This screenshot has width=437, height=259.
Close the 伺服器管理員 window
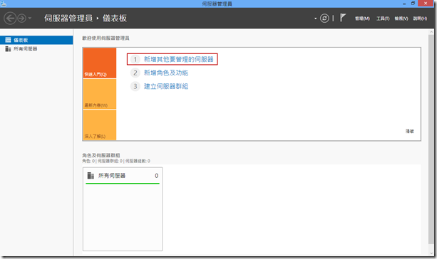click(426, 4)
